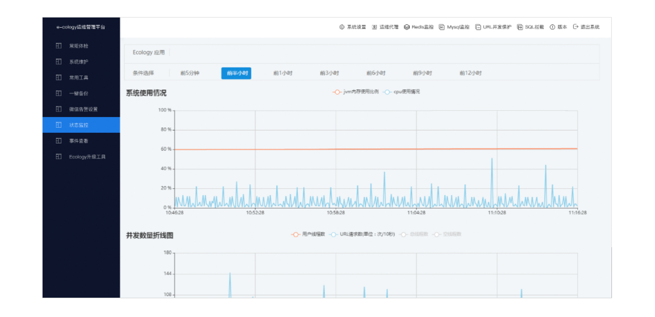Select the 前6小时 time range
The height and width of the screenshot is (317, 655).
(376, 73)
